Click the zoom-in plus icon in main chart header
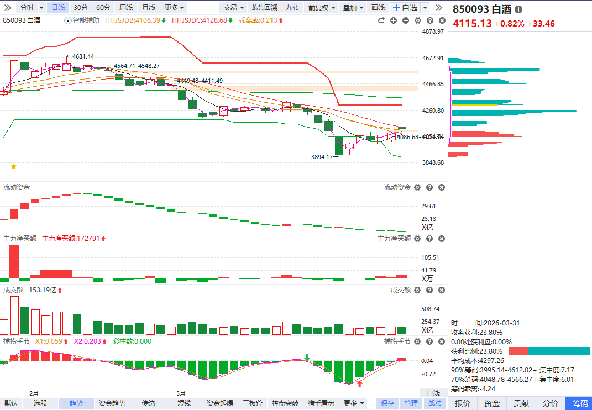 click(x=394, y=20)
